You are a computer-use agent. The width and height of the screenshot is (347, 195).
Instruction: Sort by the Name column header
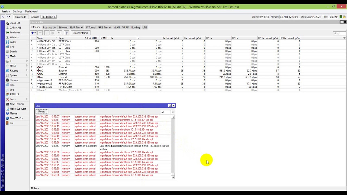(47, 38)
